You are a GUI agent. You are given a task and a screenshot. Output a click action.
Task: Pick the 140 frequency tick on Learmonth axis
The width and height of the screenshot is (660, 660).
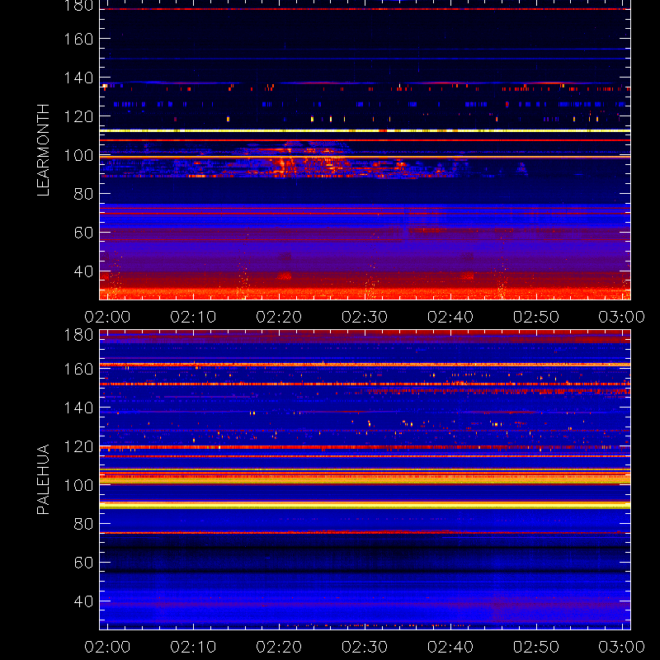(78, 78)
